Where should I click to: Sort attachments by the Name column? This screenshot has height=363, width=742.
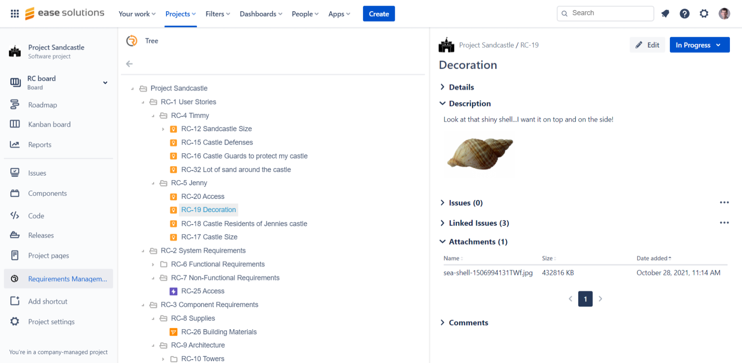[453, 258]
